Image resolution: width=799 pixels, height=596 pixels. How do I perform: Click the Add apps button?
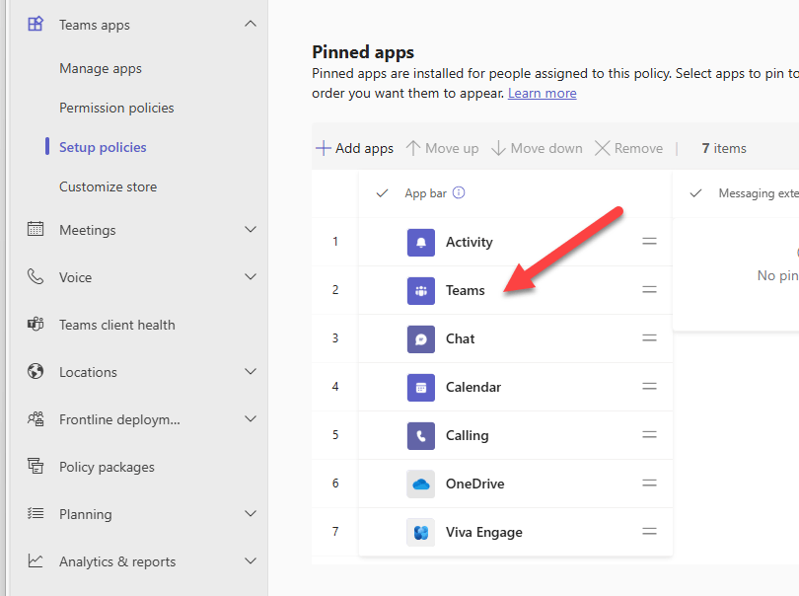click(353, 147)
